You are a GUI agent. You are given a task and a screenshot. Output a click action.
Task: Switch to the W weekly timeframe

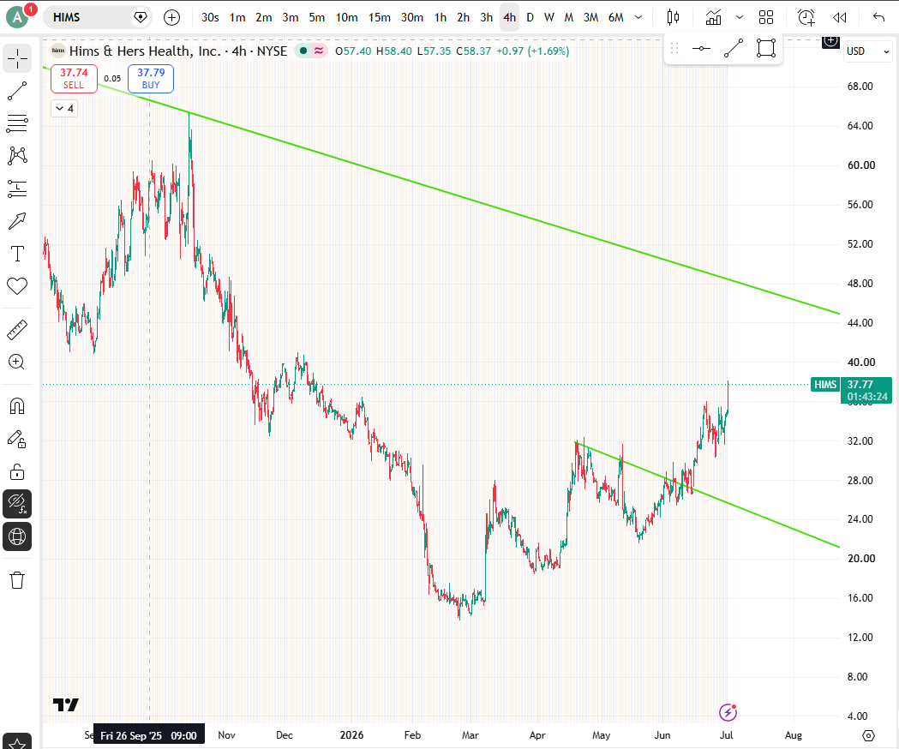(x=548, y=17)
